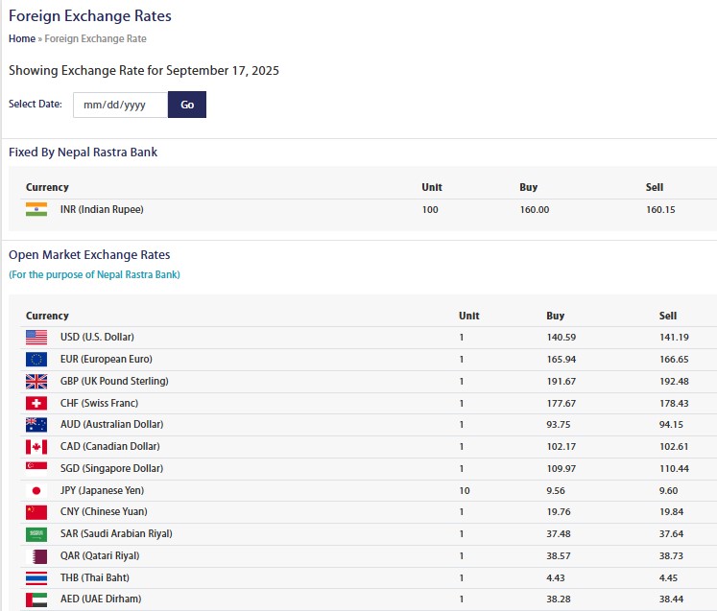Click the Japanese flag icon for JPY
The width and height of the screenshot is (717, 611).
point(36,490)
